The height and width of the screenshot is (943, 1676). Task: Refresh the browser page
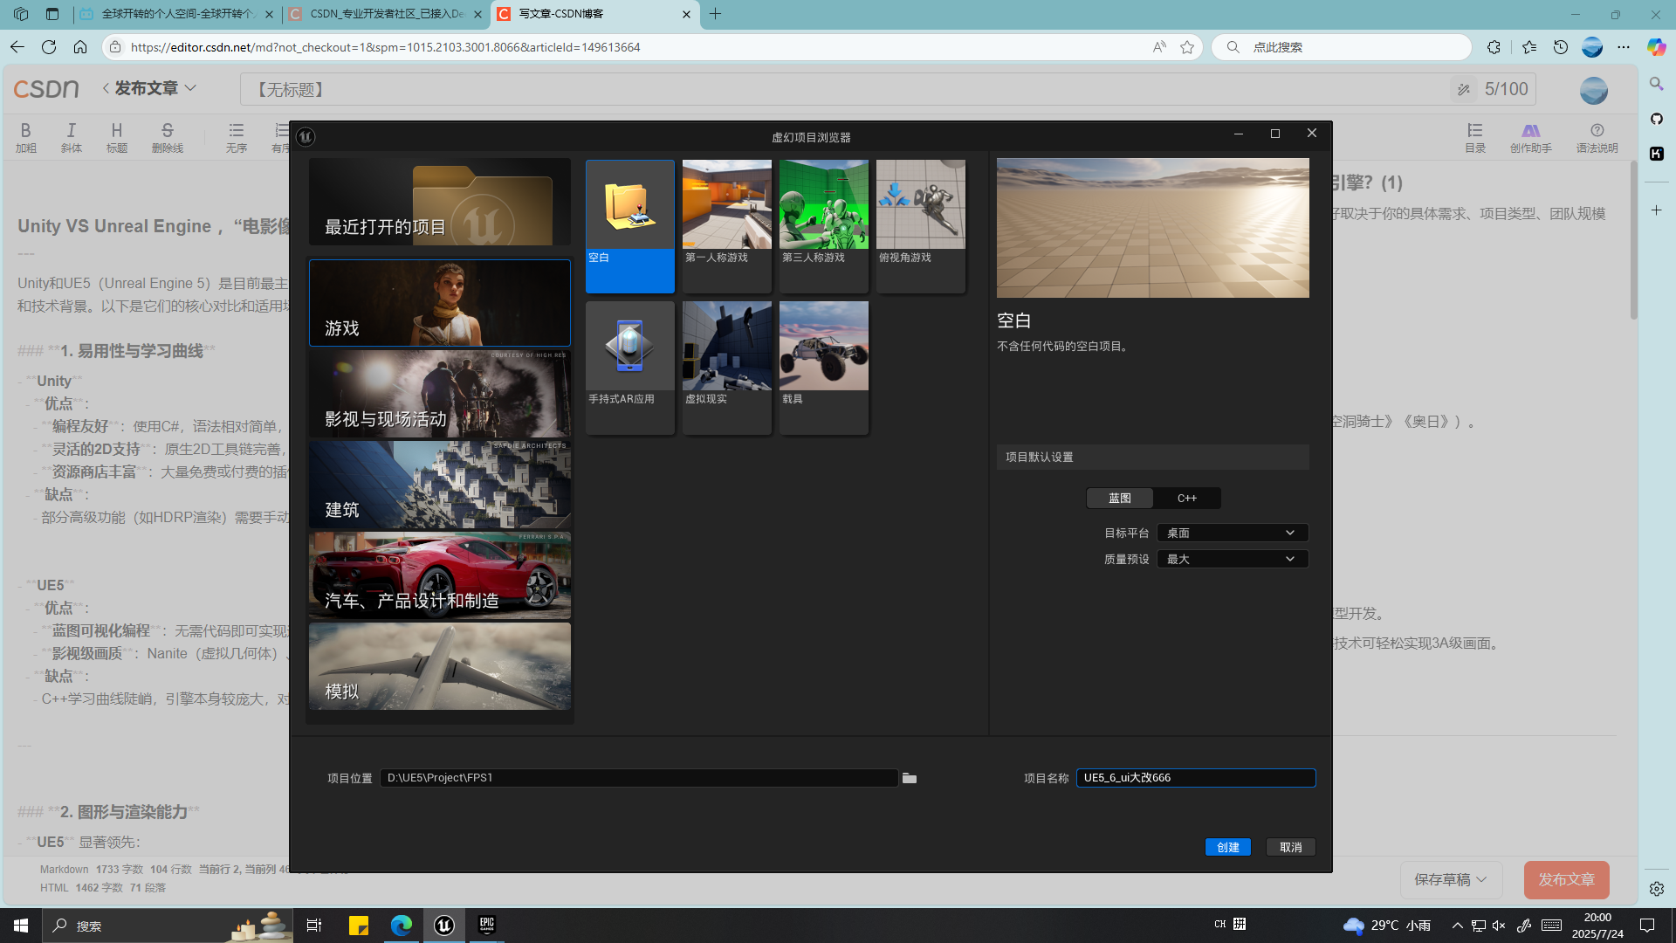click(x=49, y=47)
